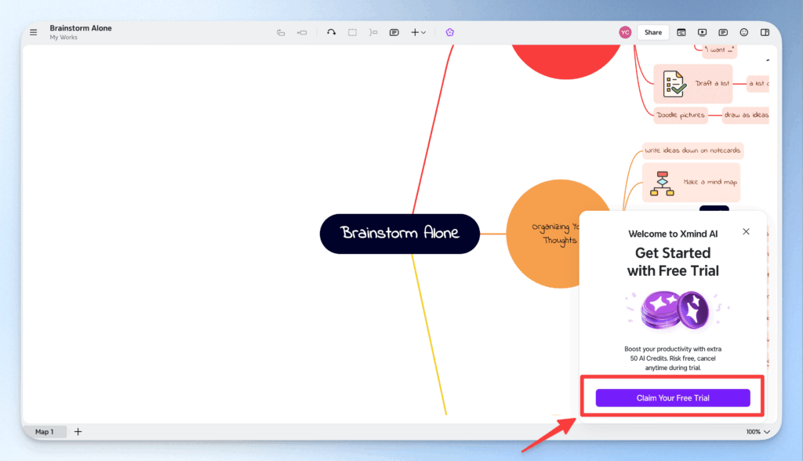Add a subtopic to the map
The image size is (803, 461).
click(301, 32)
